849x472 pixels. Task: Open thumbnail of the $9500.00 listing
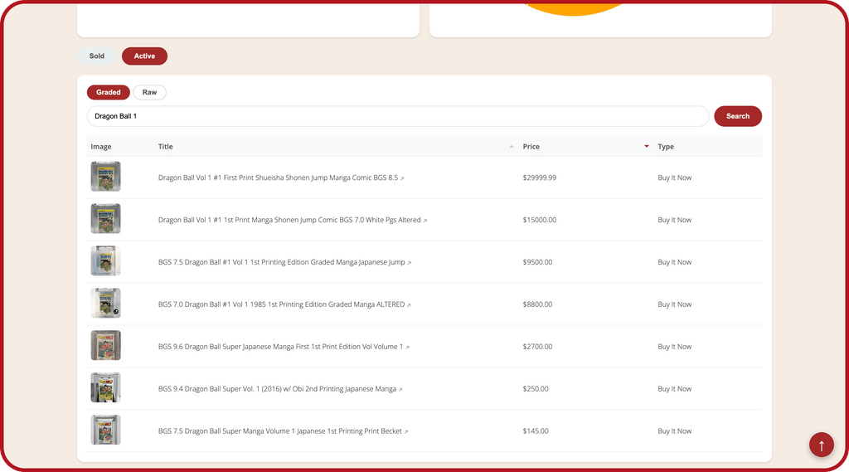pos(105,261)
